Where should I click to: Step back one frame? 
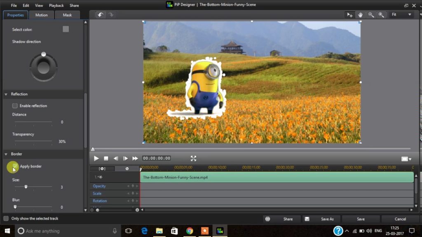click(116, 158)
